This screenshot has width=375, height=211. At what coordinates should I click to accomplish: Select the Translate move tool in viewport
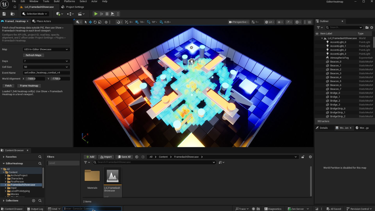(90, 22)
